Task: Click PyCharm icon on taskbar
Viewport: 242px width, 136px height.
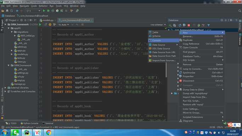Action: 27,132
